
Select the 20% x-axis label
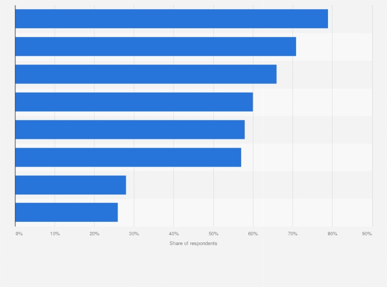94,234
